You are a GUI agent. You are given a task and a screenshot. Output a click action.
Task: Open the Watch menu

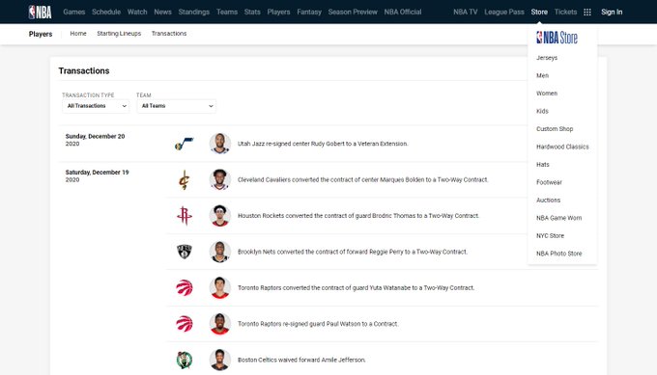[137, 13]
